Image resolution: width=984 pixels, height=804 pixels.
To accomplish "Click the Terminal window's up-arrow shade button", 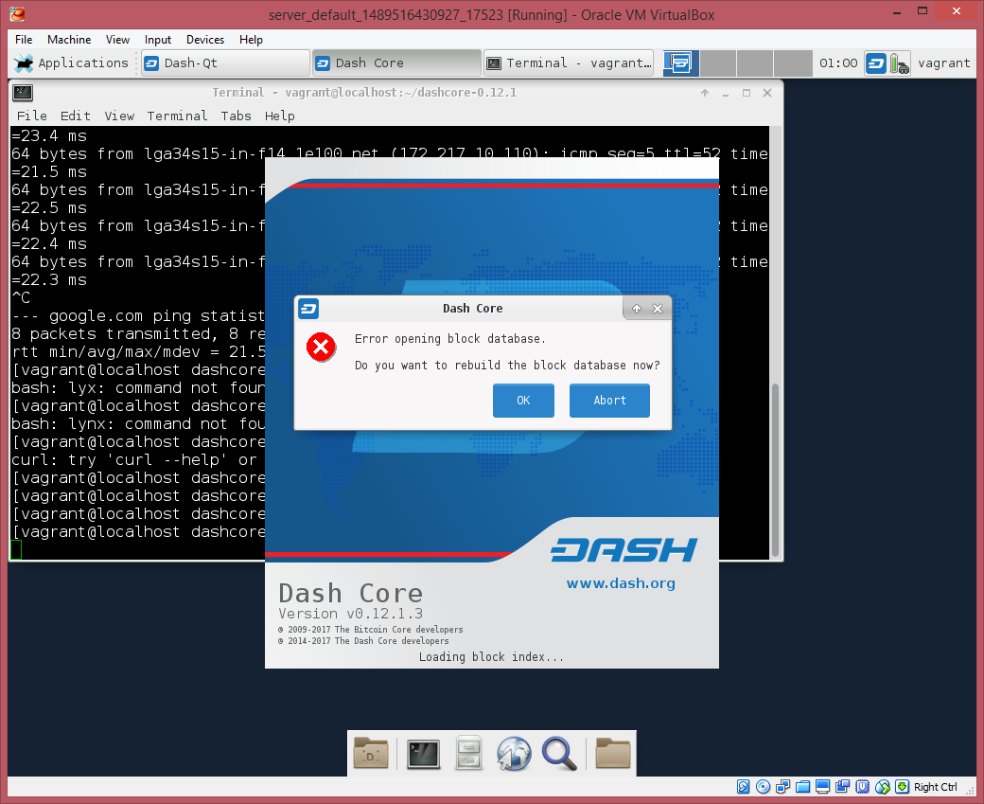I will [x=705, y=93].
